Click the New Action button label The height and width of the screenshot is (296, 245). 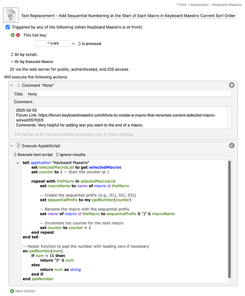point(25,291)
